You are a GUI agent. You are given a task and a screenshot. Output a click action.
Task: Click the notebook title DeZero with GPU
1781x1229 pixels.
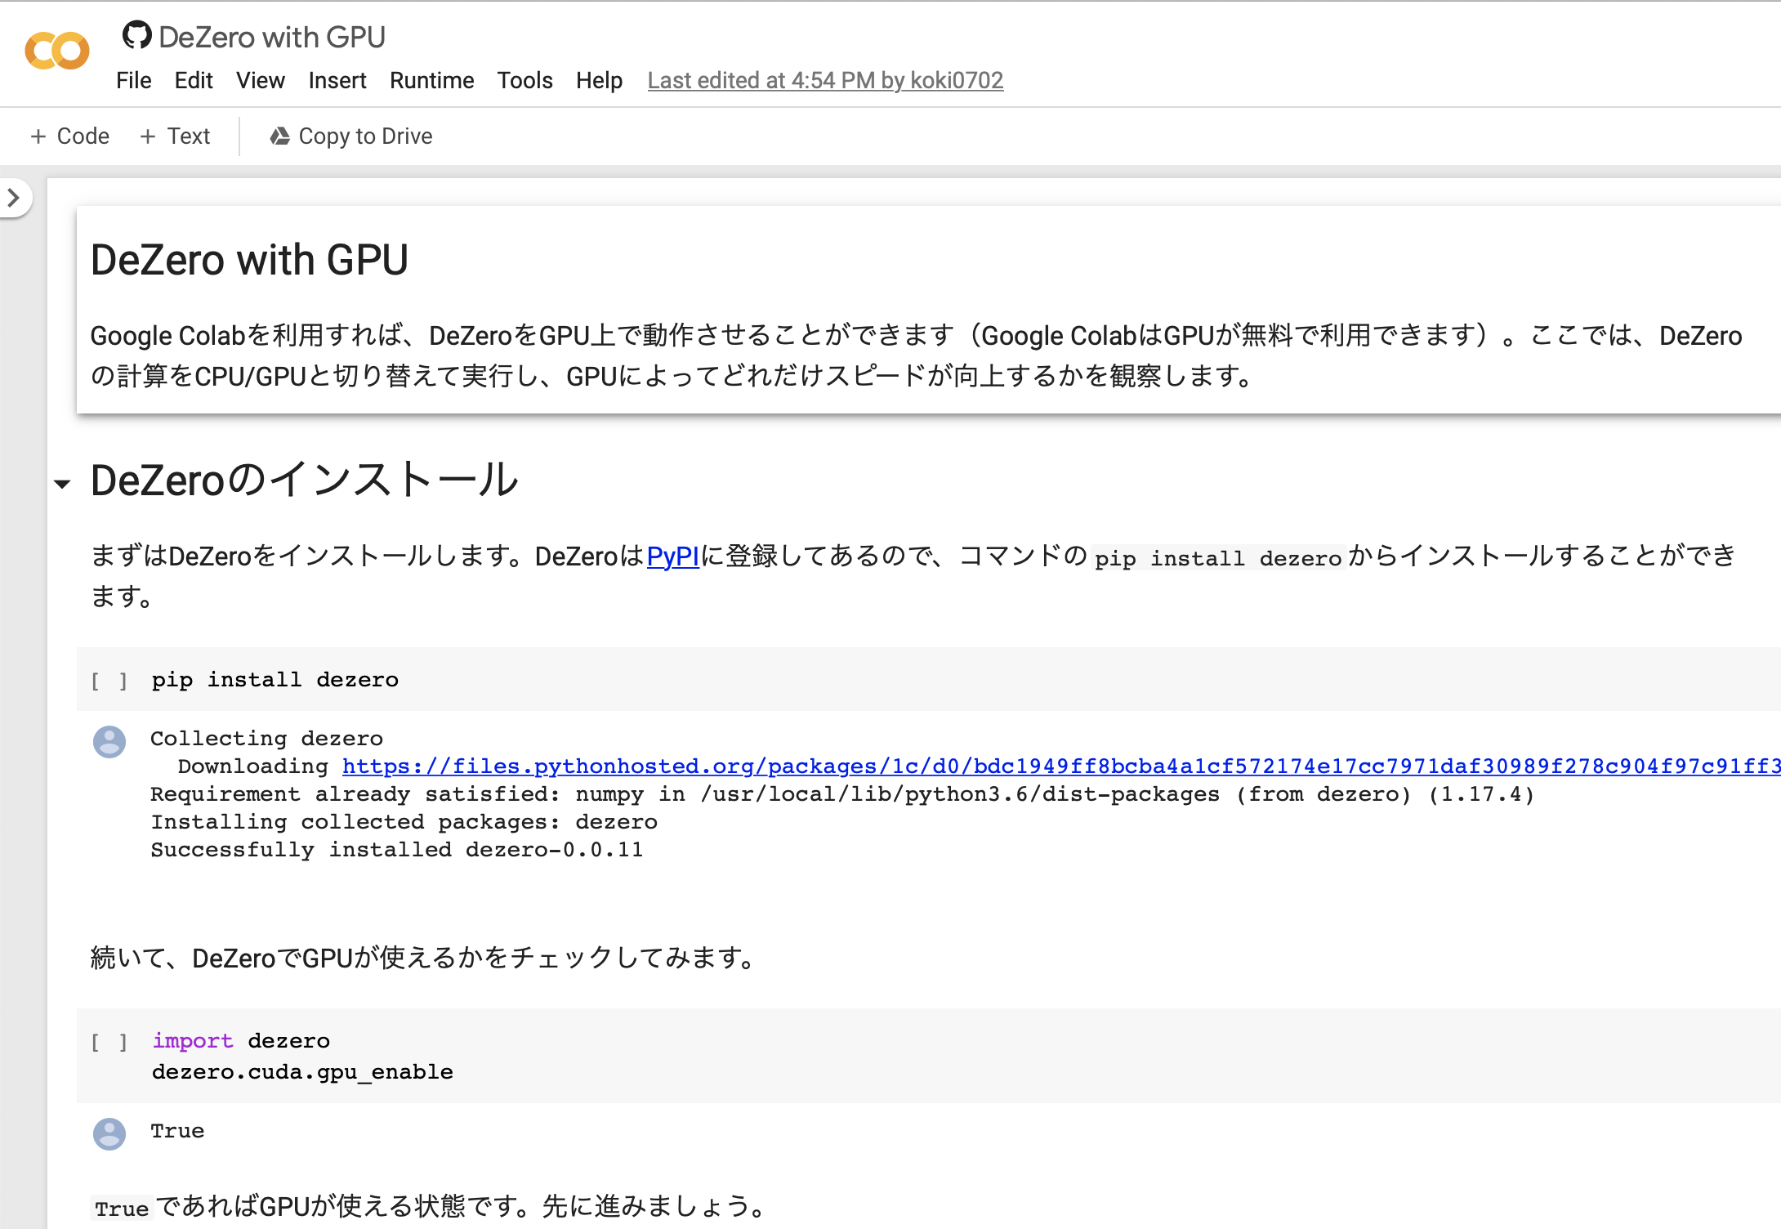271,37
